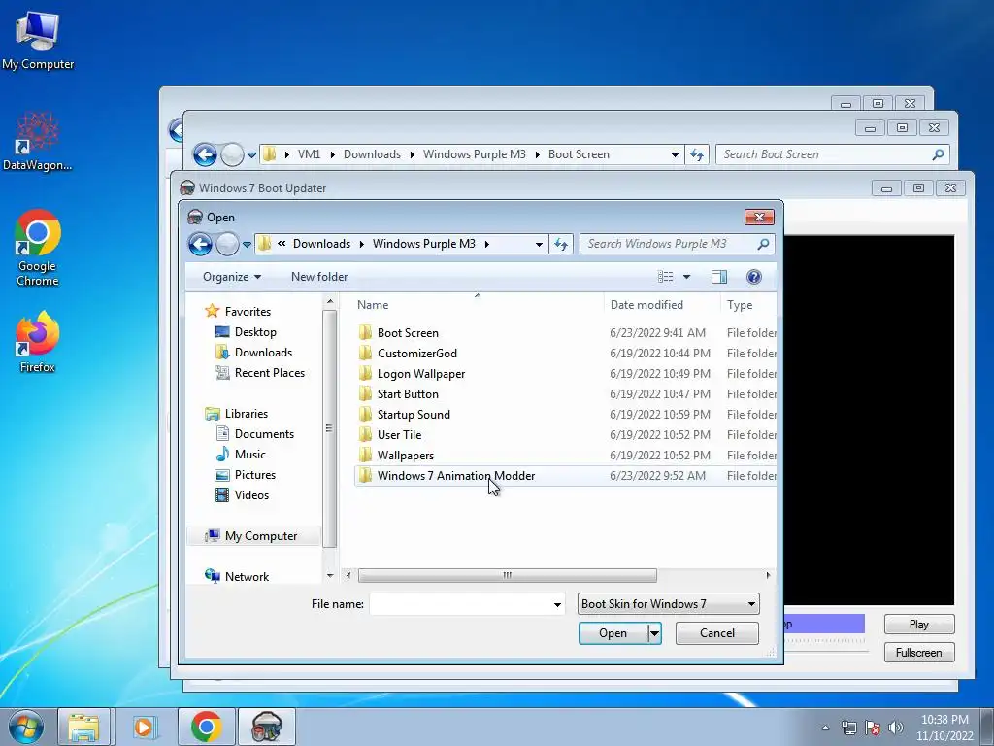This screenshot has width=994, height=746.
Task: Open the Organize menu
Action: point(231,277)
